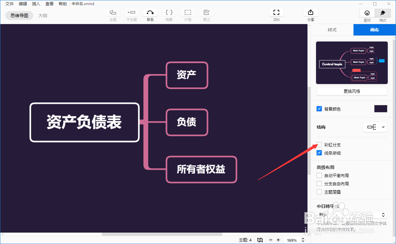Image resolution: width=396 pixels, height=244 pixels.
Task: Open the 分享 share panel
Action: (x=311, y=13)
